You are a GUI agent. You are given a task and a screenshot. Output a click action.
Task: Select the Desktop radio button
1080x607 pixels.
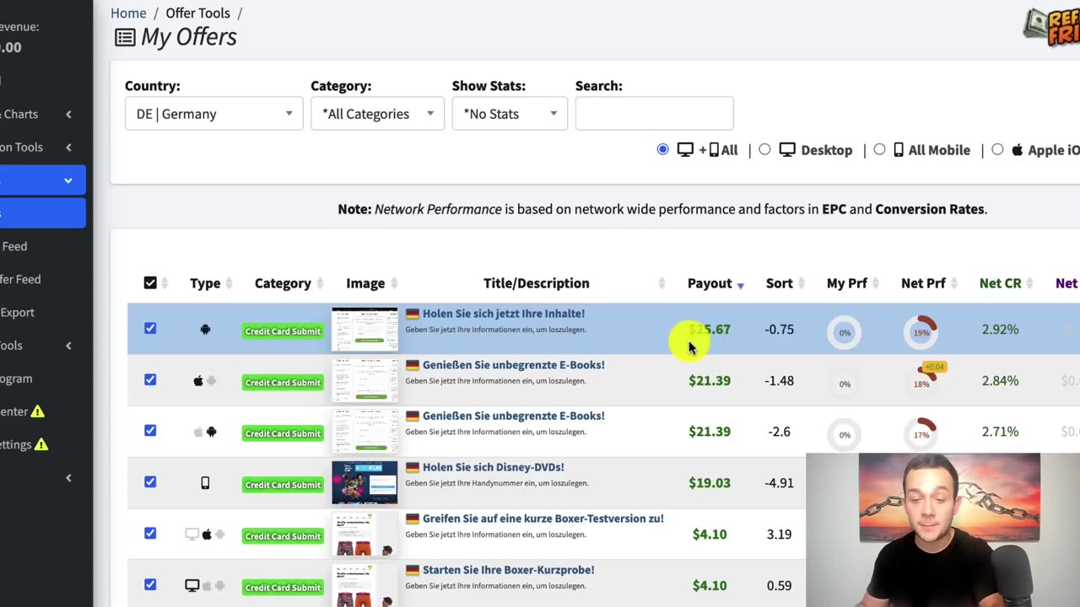click(x=764, y=149)
